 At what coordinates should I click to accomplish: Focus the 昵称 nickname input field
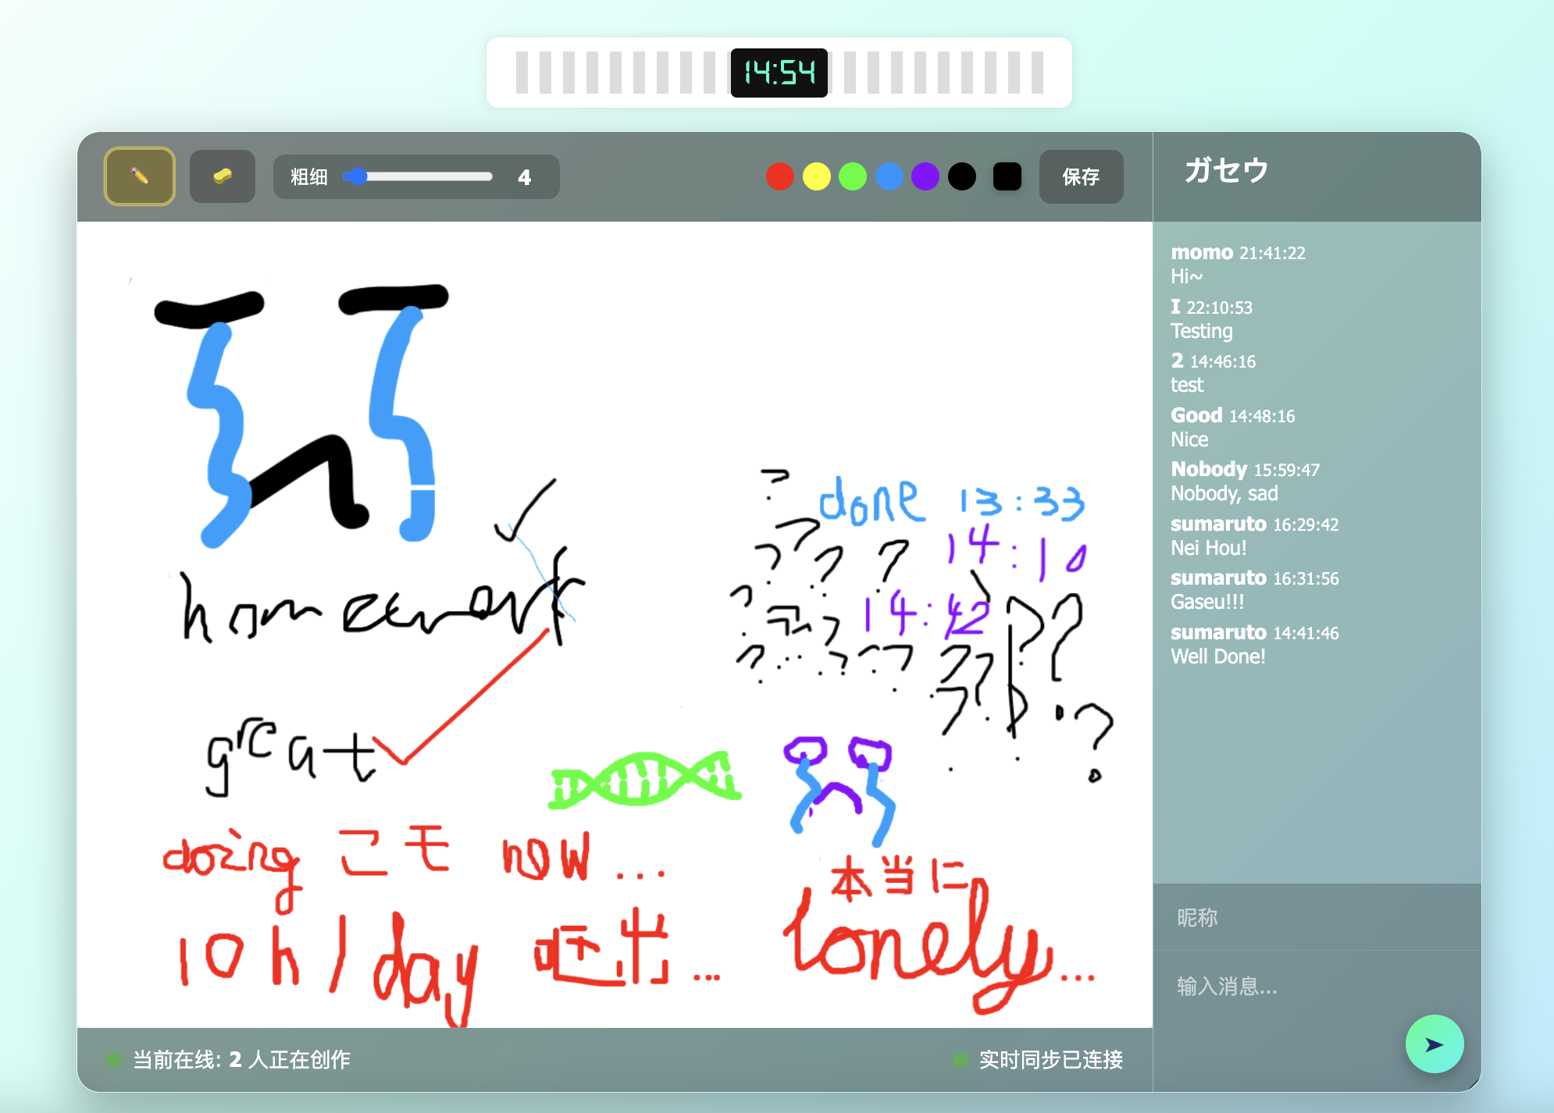tap(1317, 917)
